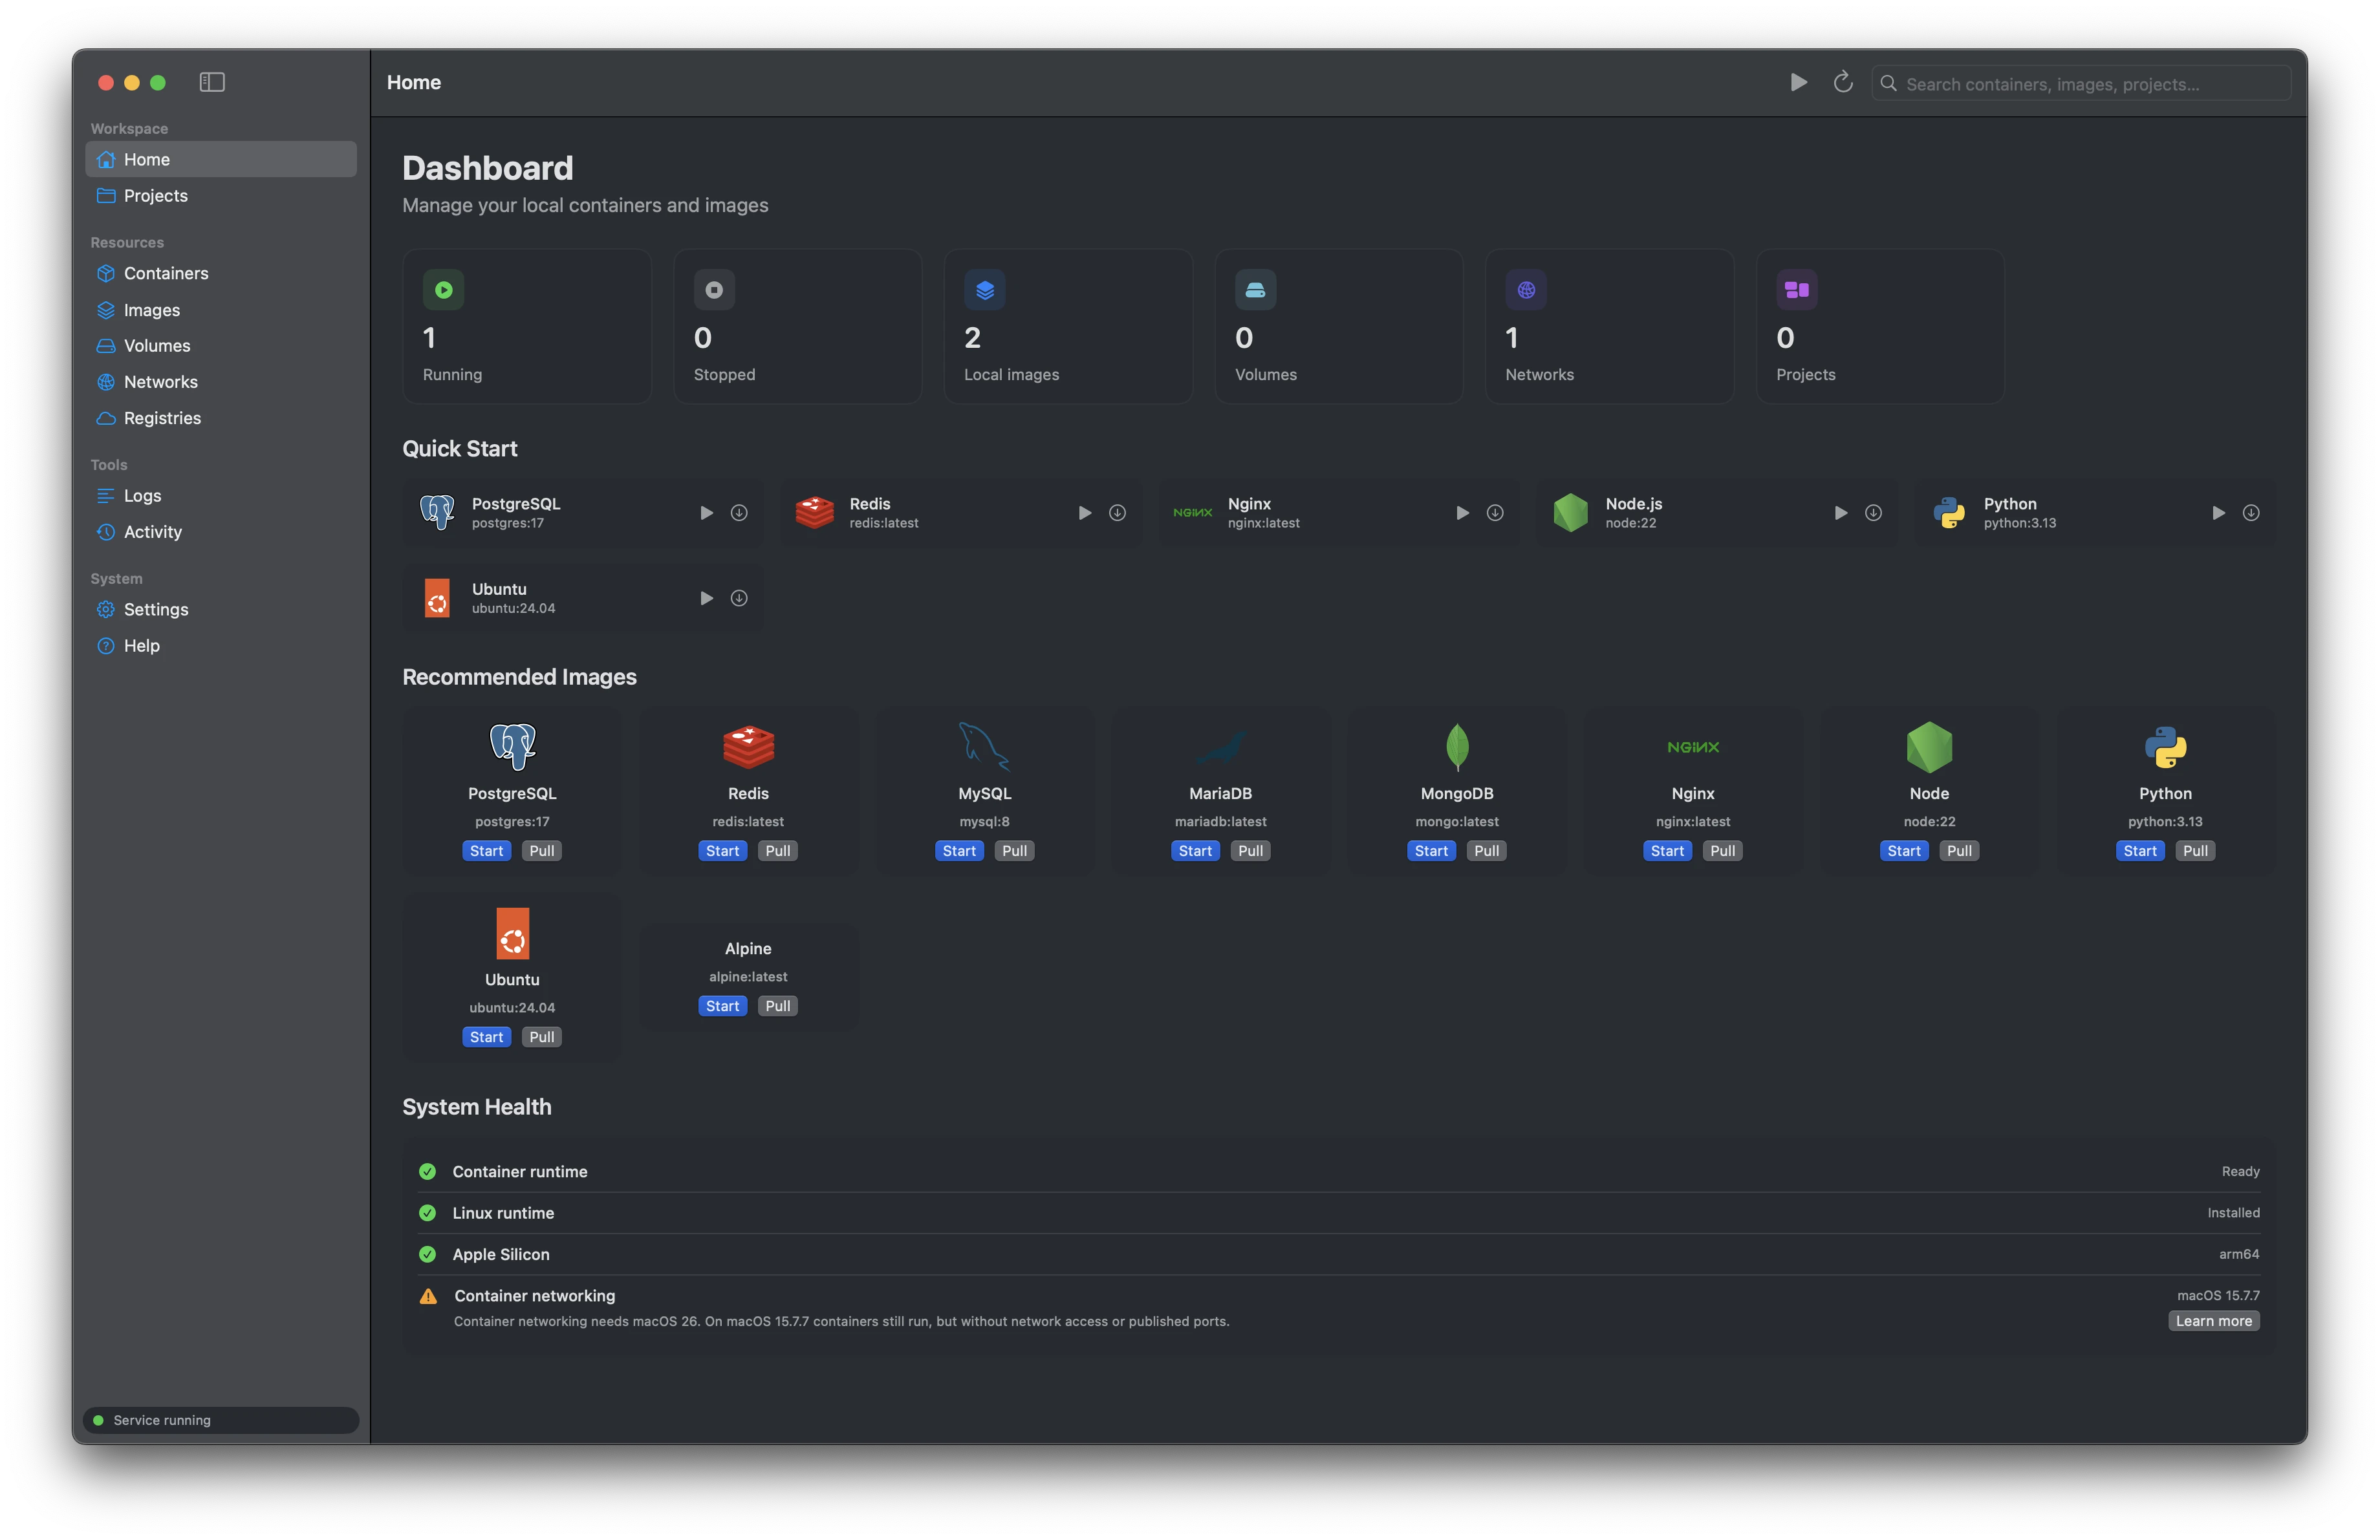This screenshot has height=1540, width=2380.
Task: Click the macOS 15.7.7 version text
Action: coord(2217,1295)
